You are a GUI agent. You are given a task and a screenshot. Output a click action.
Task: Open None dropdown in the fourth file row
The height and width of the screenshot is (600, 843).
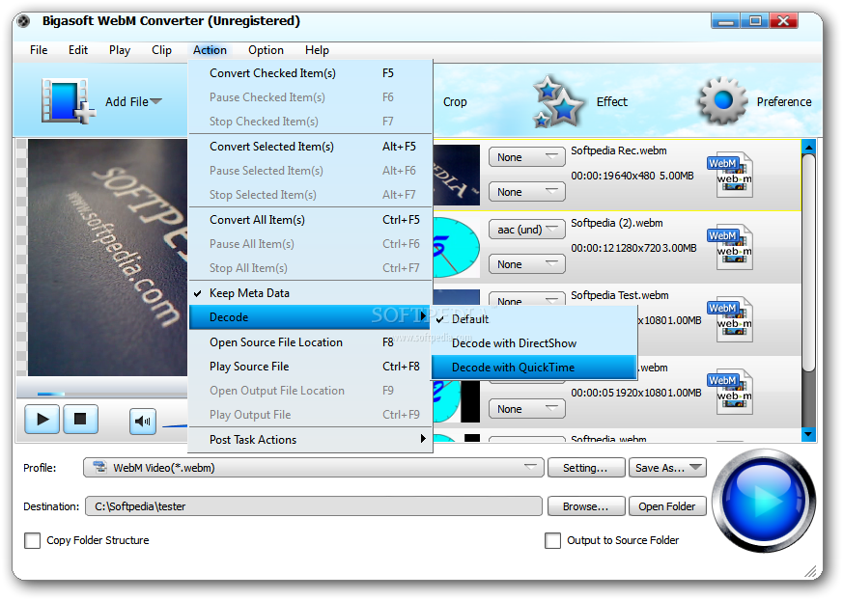(527, 409)
